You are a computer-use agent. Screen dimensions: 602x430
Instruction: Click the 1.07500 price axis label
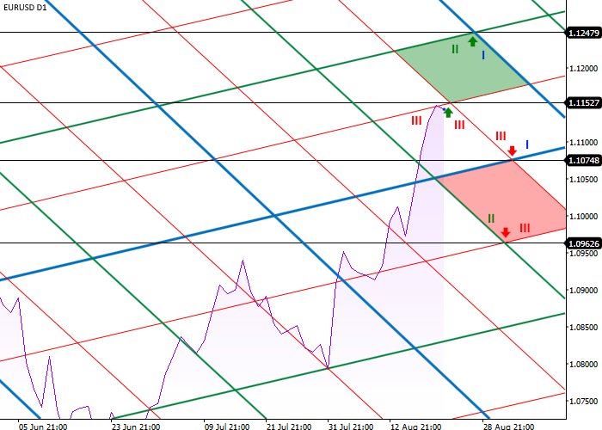(584, 402)
